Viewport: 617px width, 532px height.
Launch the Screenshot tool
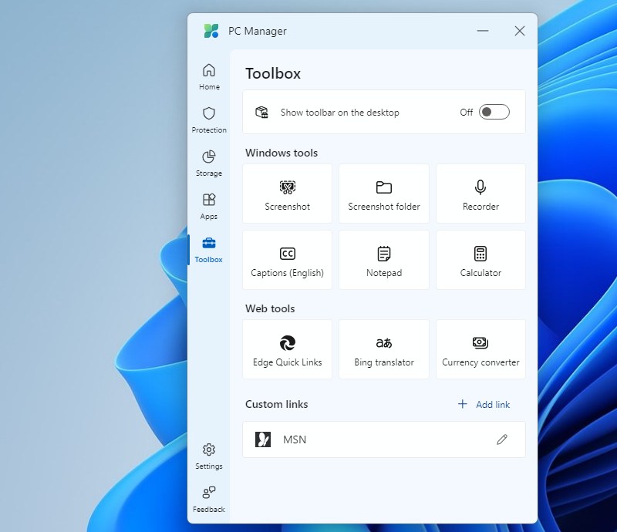287,194
